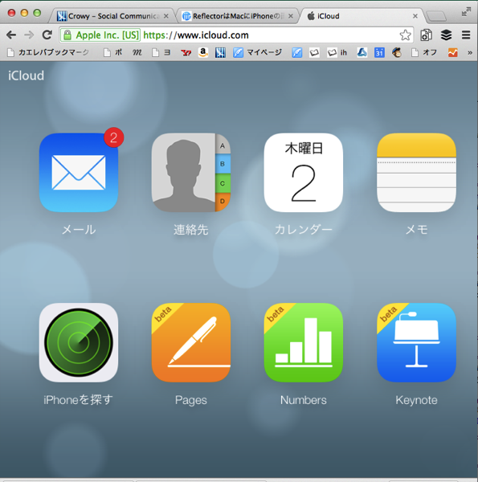The width and height of the screenshot is (478, 482).
Task: Launch the Keynote beta app icon
Action: (416, 342)
